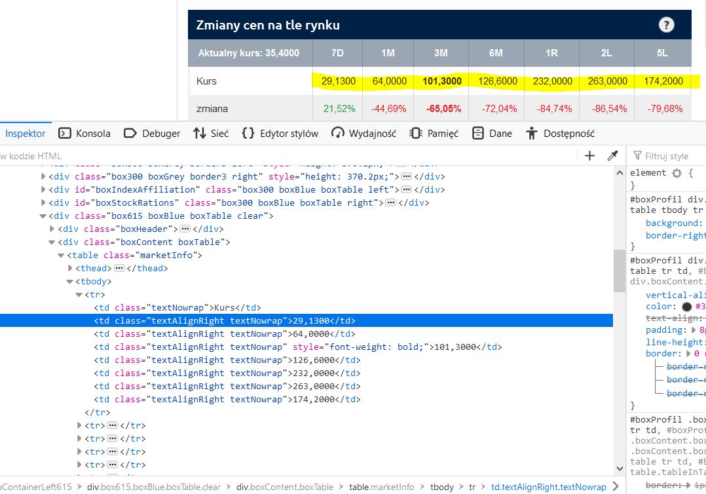
Task: Select the td node with 174,2000
Action: [227, 399]
